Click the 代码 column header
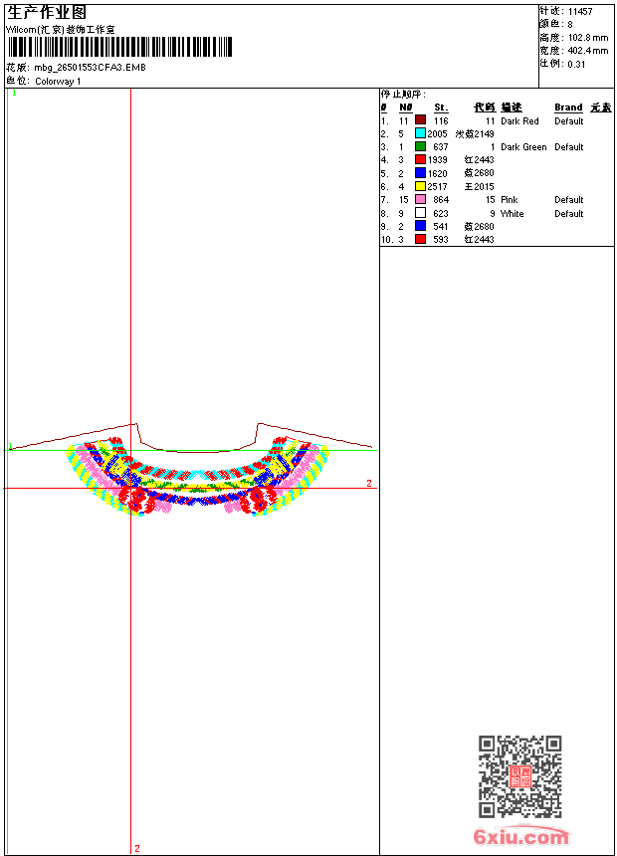Viewport: 617px width, 856px height. click(x=485, y=107)
